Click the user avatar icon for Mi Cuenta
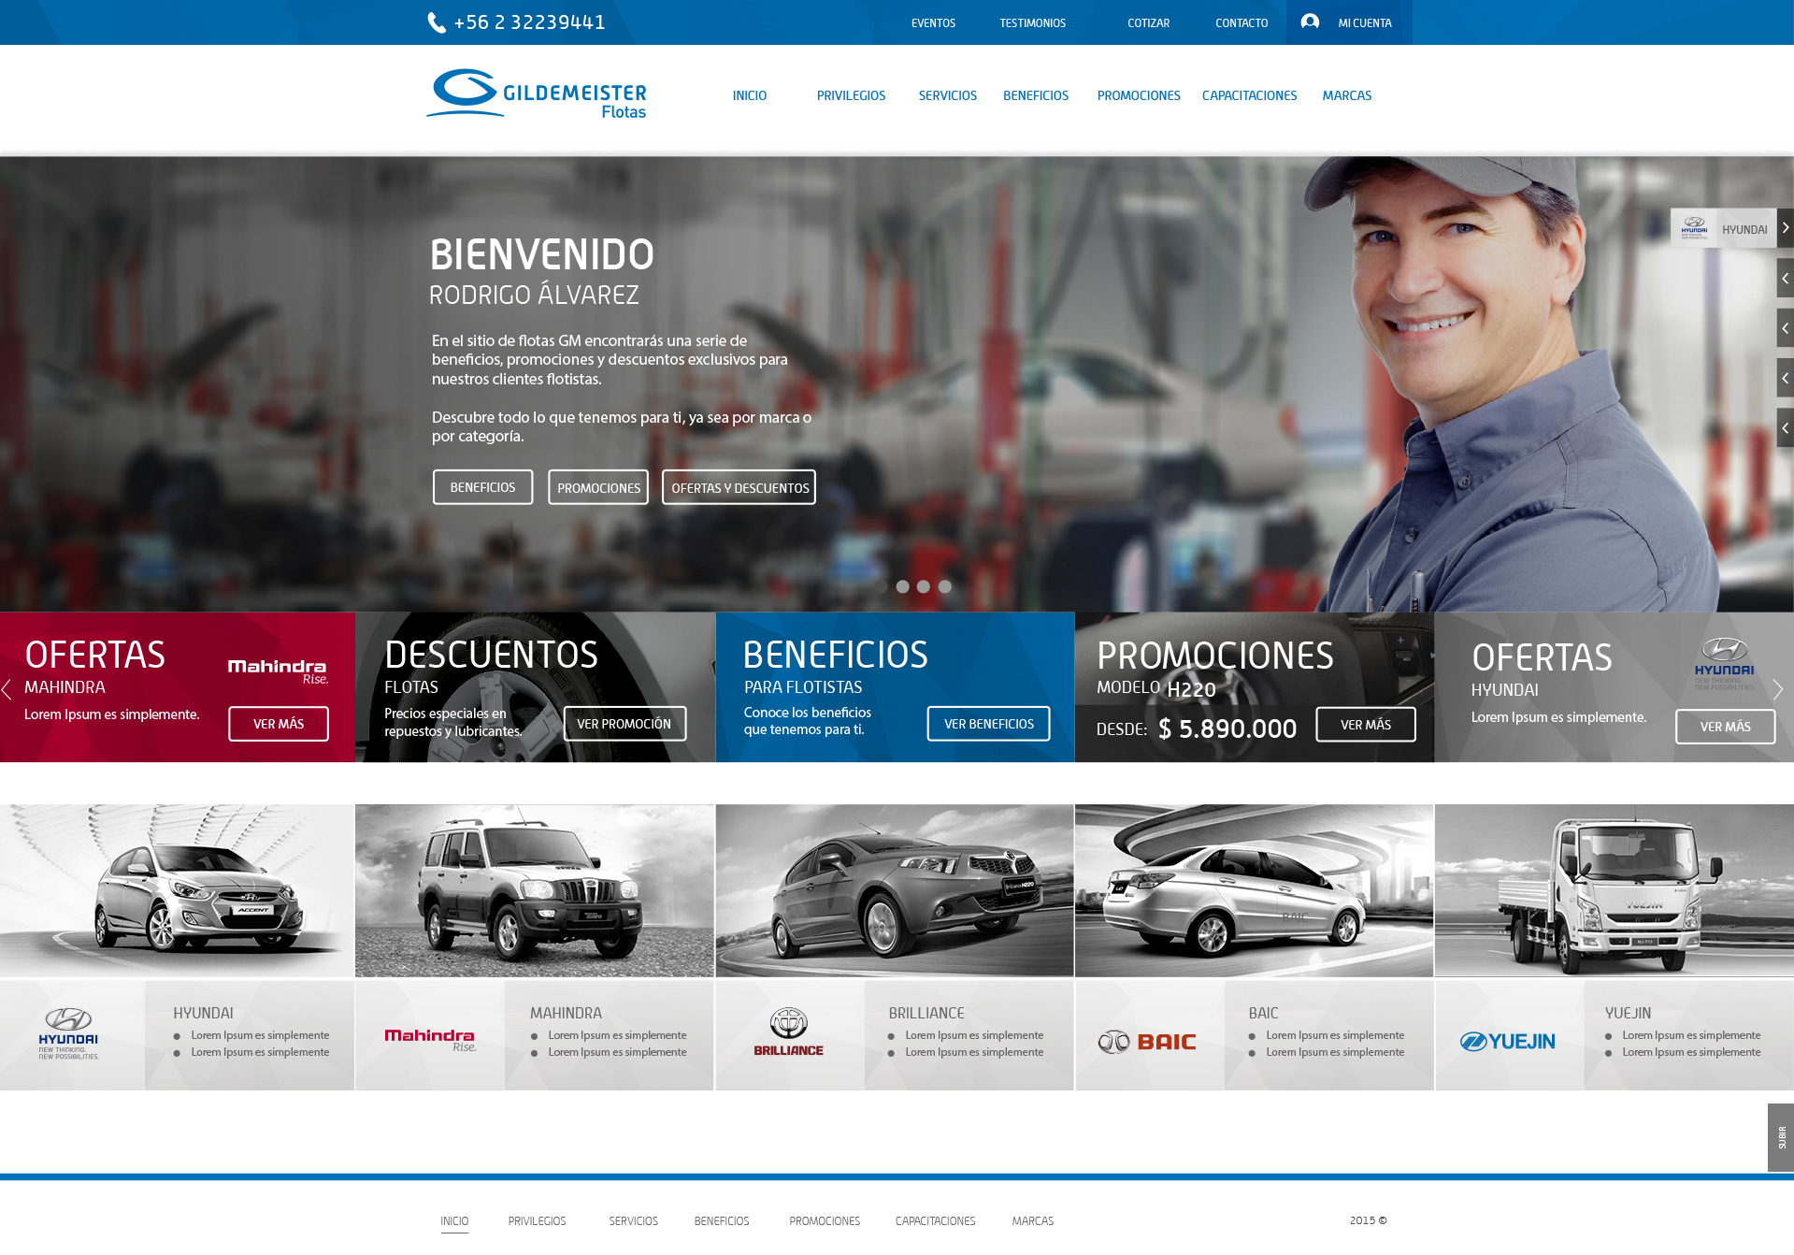 click(1309, 22)
